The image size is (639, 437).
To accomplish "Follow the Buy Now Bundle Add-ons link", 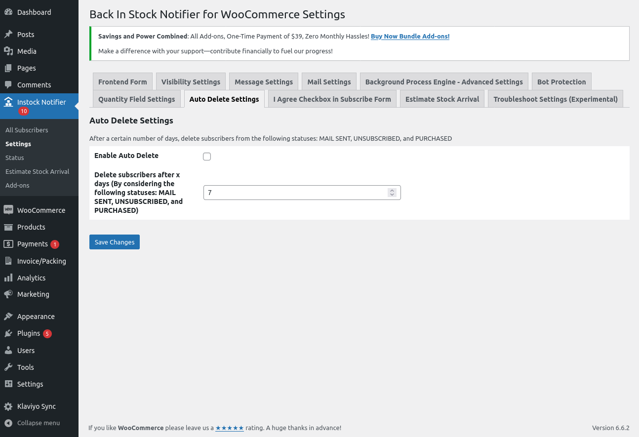I will point(410,37).
